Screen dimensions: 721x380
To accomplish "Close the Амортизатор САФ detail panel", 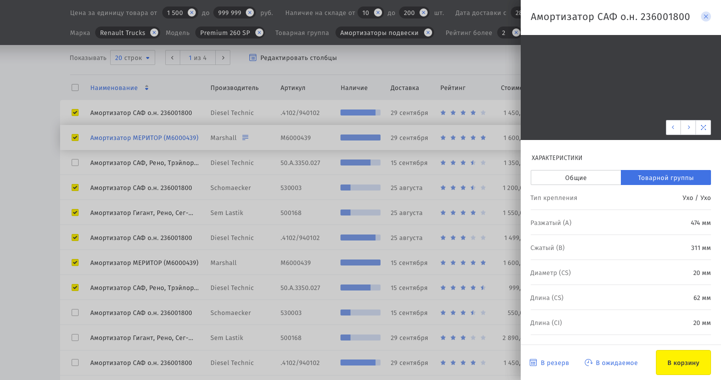I will (x=706, y=16).
